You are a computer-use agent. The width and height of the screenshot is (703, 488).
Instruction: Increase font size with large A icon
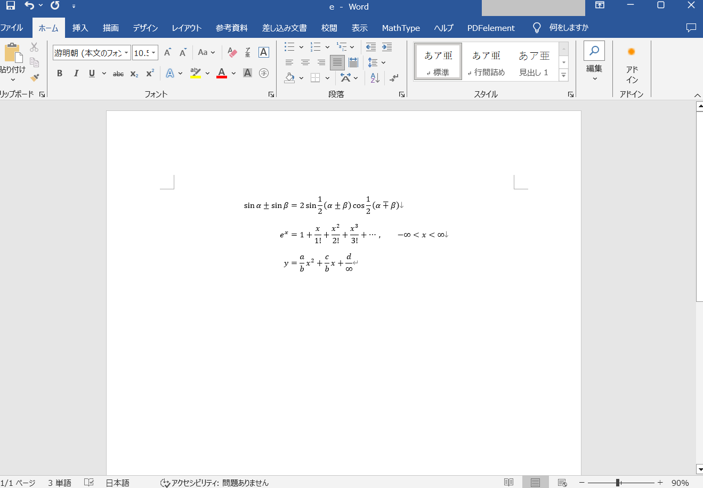pos(167,52)
